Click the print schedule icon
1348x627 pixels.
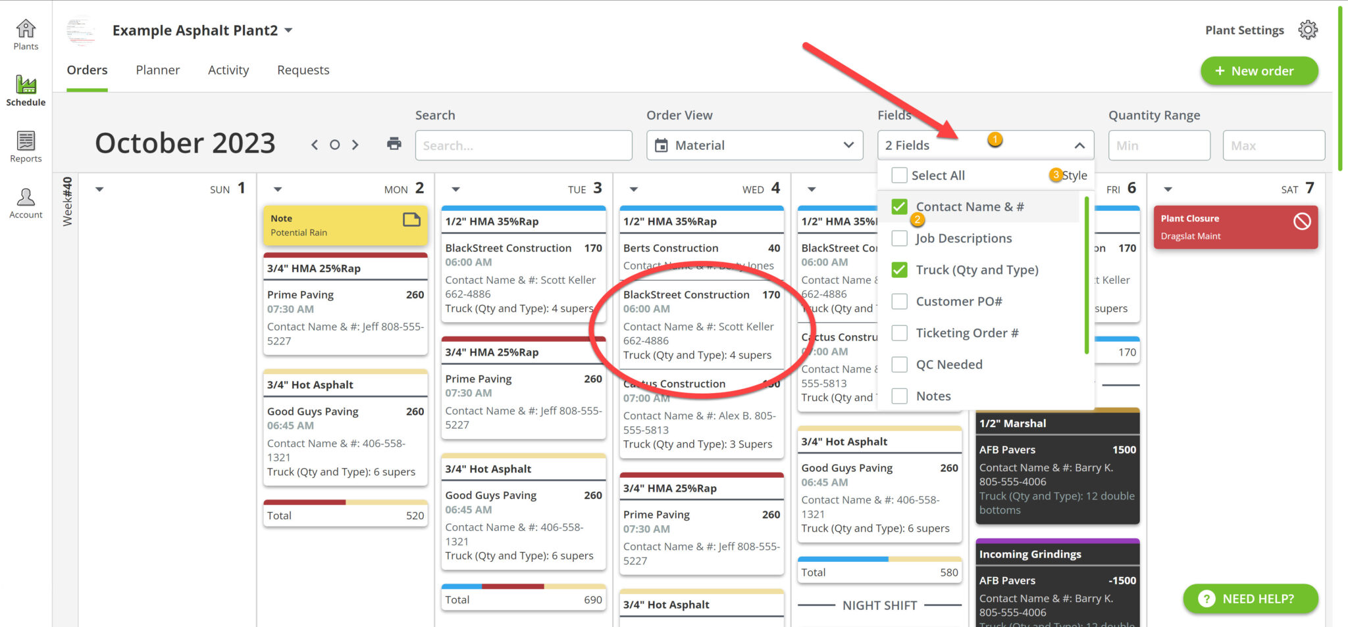394,143
